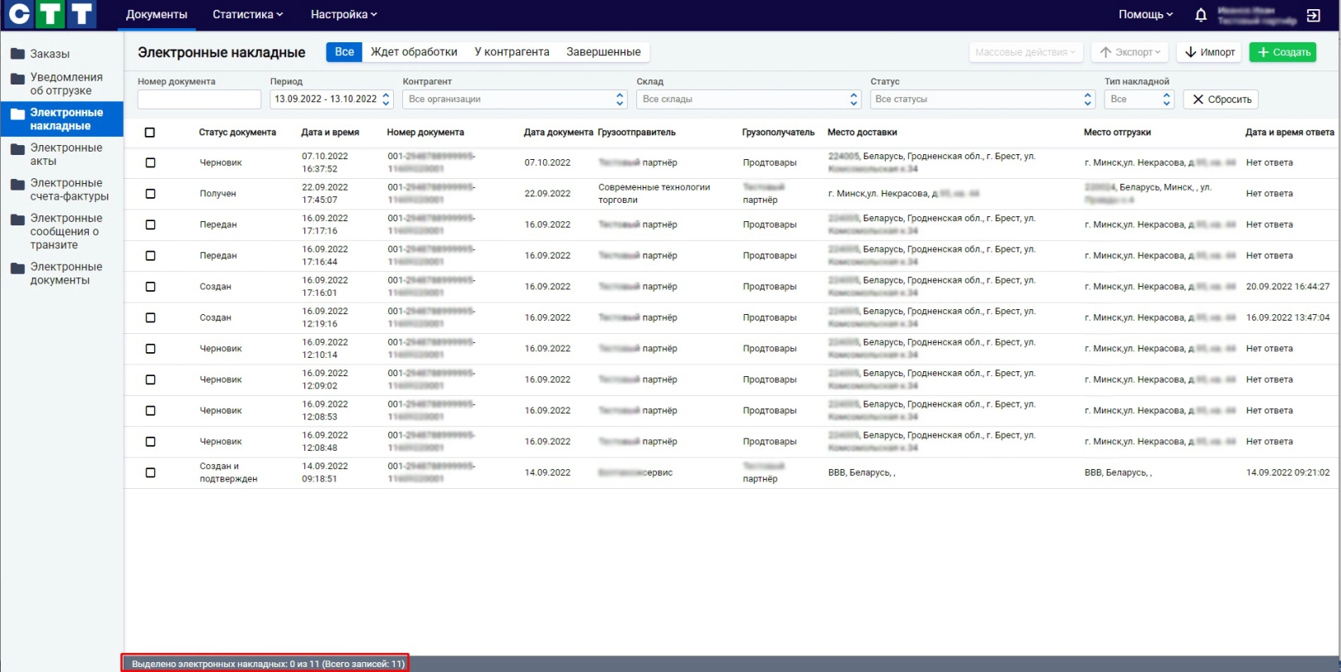Check the row dated 07.10.2022 16:37:52
The height and width of the screenshot is (672, 1341).
click(150, 162)
